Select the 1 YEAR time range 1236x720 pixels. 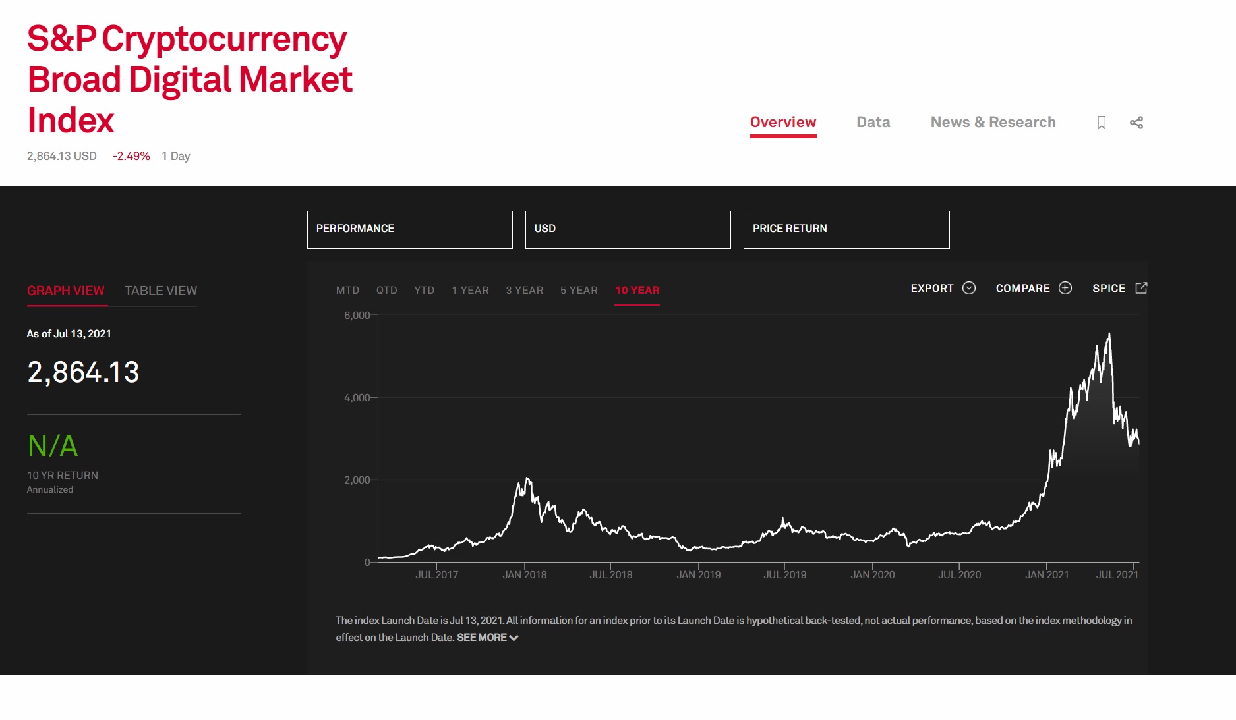(471, 291)
